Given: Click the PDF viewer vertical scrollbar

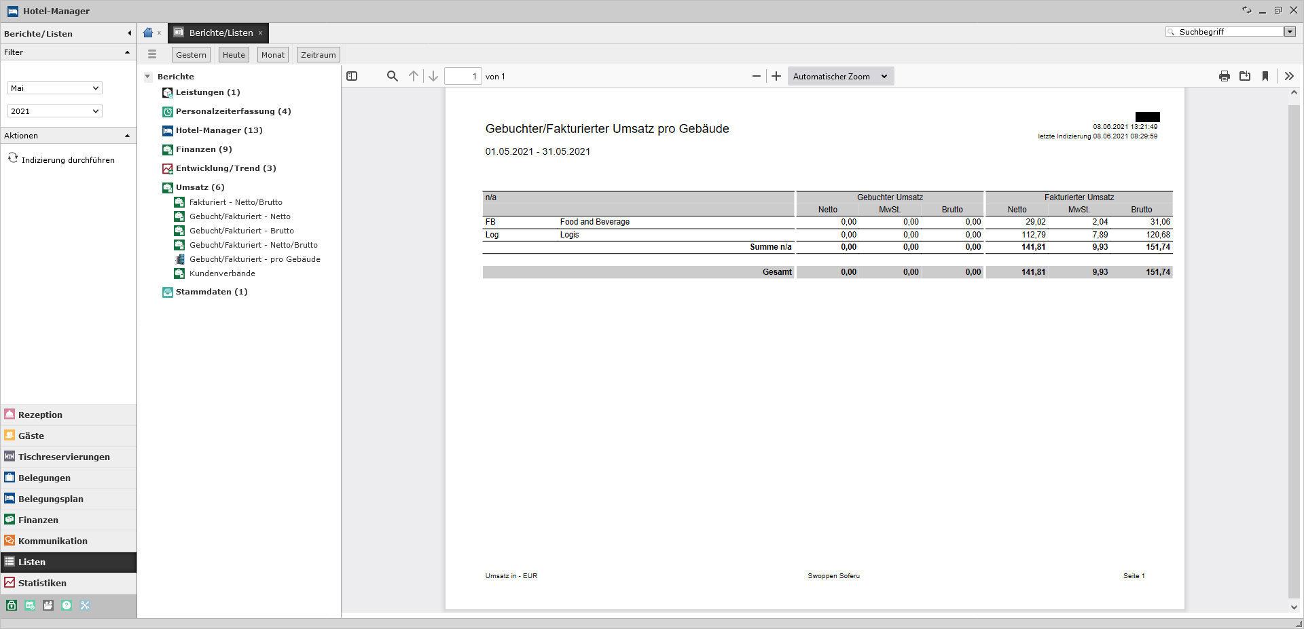Looking at the screenshot, I should click(x=1294, y=351).
